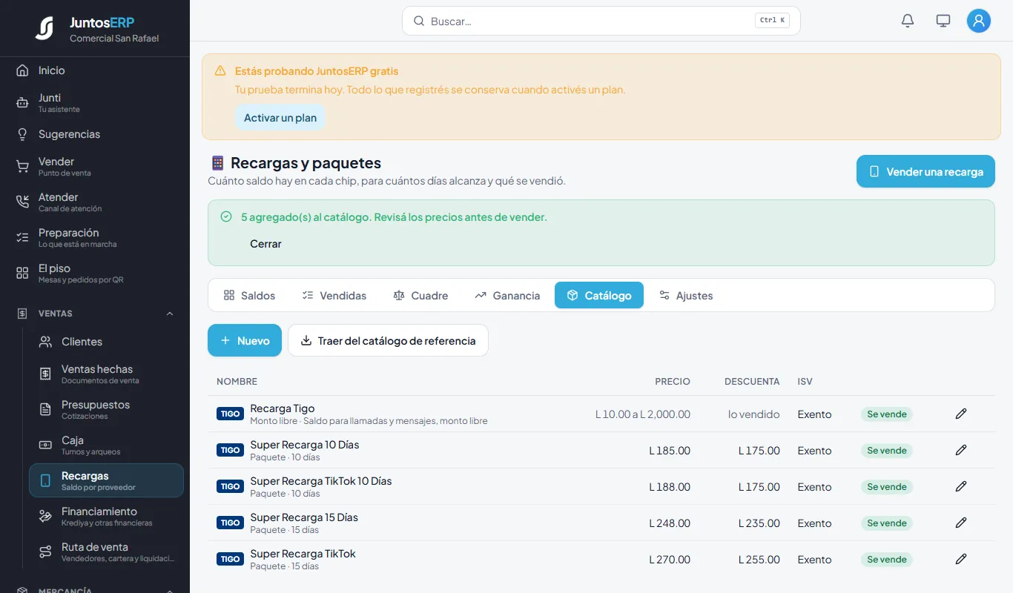Select the Catálogo tab
The width and height of the screenshot is (1013, 593).
(x=599, y=295)
